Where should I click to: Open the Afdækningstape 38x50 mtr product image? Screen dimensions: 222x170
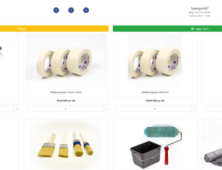(x=155, y=61)
